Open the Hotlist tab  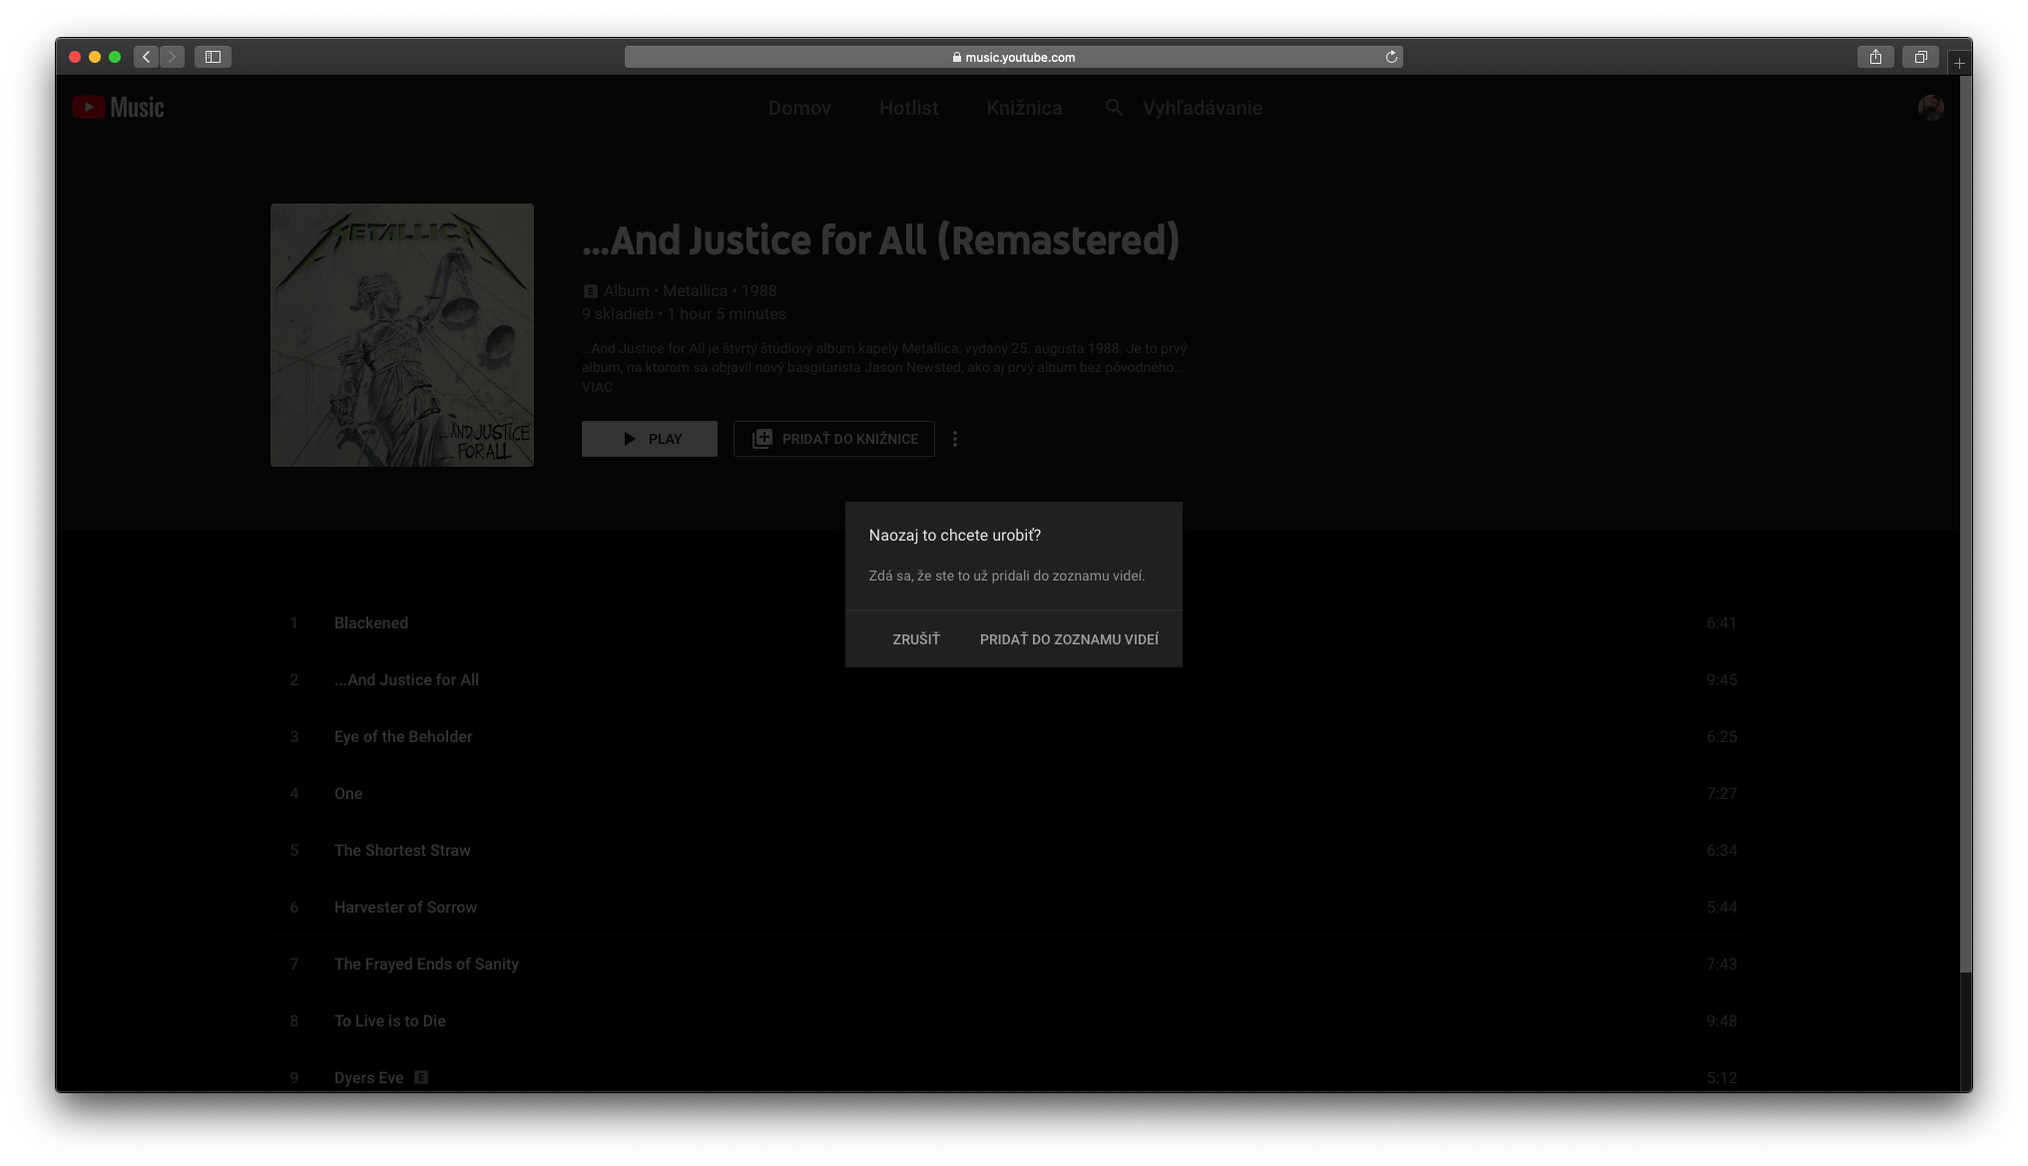point(908,108)
